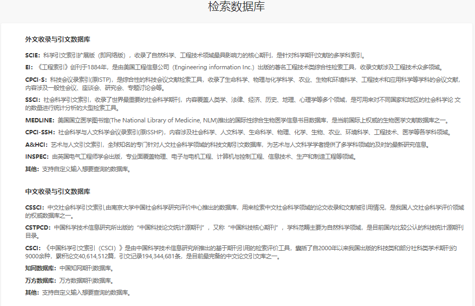475x306 pixels.
Task: Click 《中国科学引文索引（CSCI）》 title text
Action: [84, 248]
